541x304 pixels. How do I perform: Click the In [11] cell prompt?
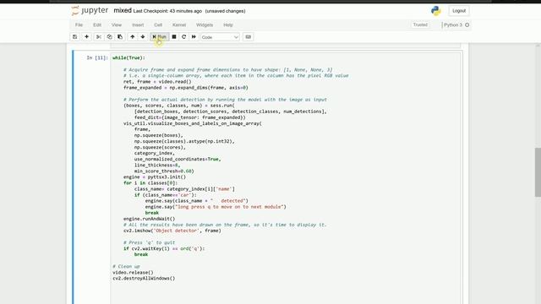(97, 58)
